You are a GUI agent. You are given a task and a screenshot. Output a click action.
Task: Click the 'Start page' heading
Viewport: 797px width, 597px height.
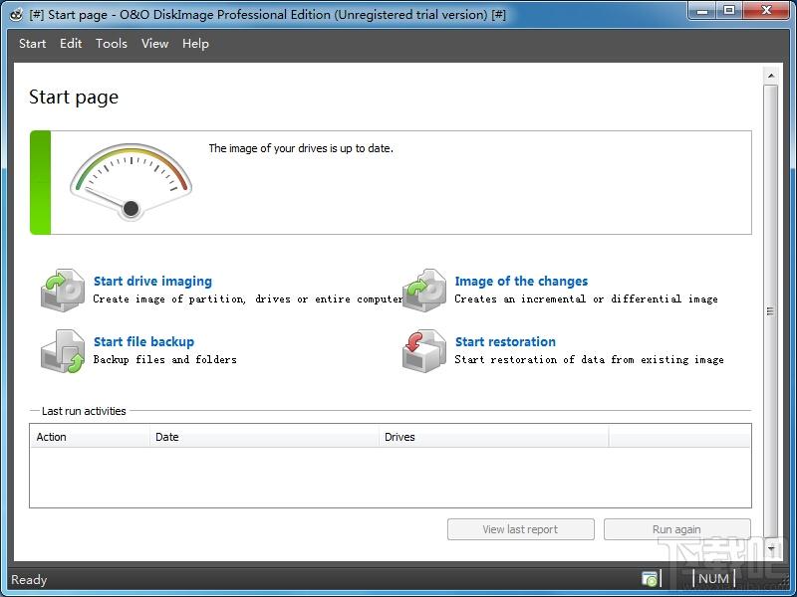pyautogui.click(x=74, y=97)
